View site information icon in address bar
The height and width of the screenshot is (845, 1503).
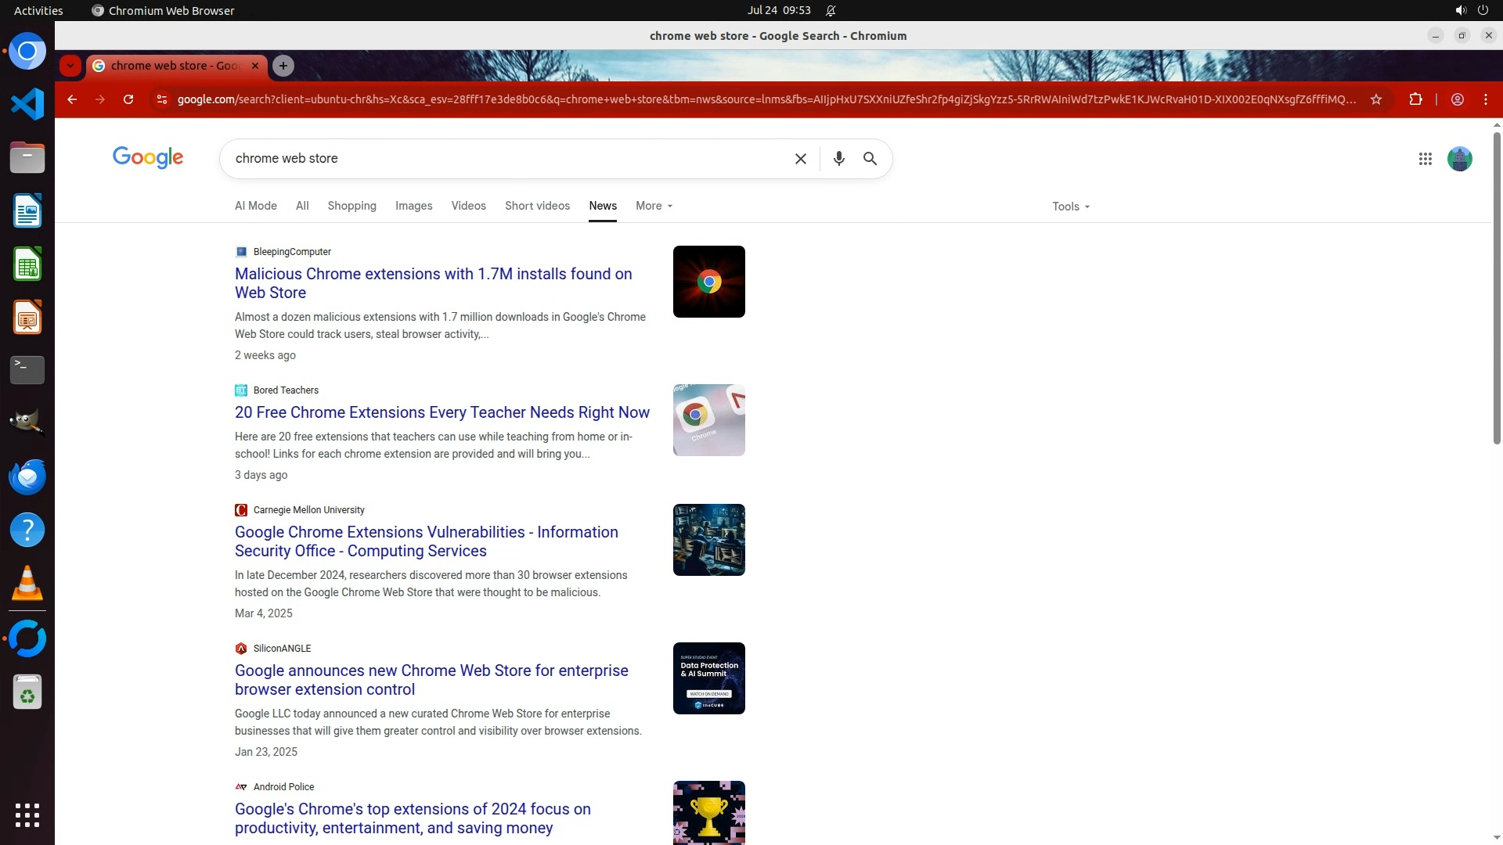161,99
